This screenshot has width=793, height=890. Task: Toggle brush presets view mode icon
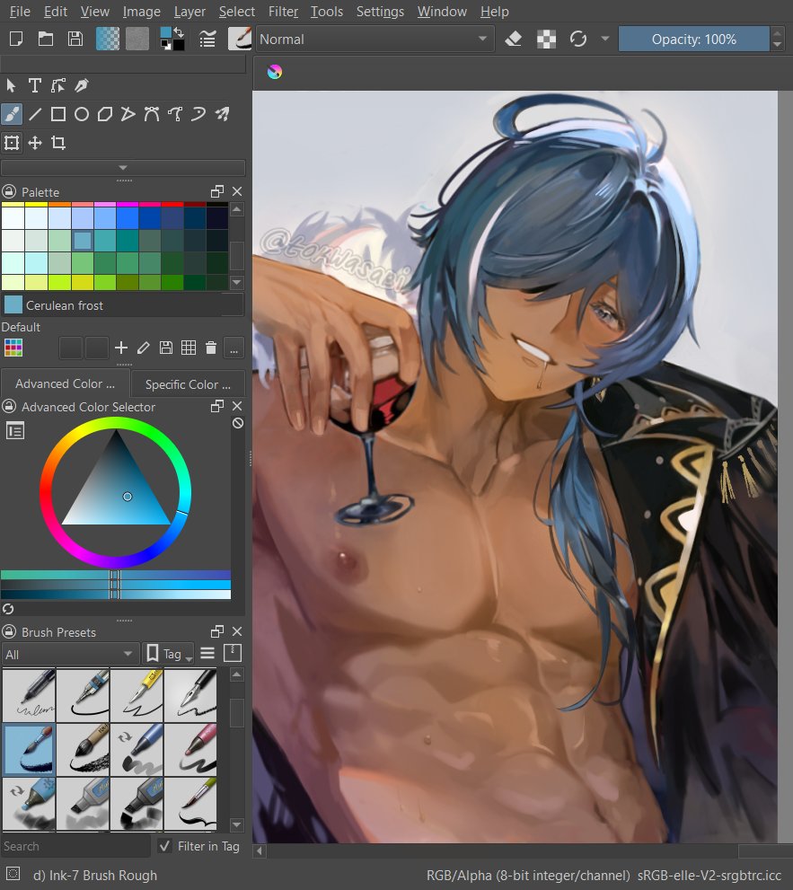coord(207,653)
